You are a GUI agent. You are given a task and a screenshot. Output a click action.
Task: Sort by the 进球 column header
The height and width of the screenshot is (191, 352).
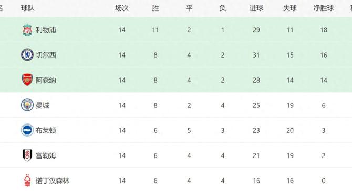pos(256,8)
